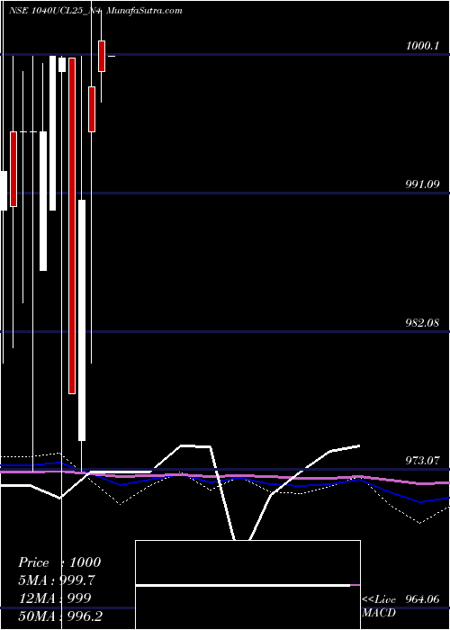Click the tallest red candlestick body

[72, 225]
